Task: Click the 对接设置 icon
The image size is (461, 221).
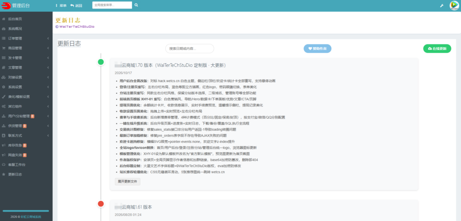Action: (4, 77)
